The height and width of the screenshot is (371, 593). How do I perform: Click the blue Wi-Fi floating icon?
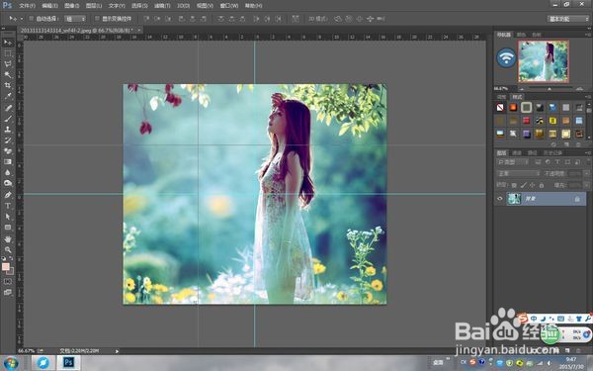point(506,58)
